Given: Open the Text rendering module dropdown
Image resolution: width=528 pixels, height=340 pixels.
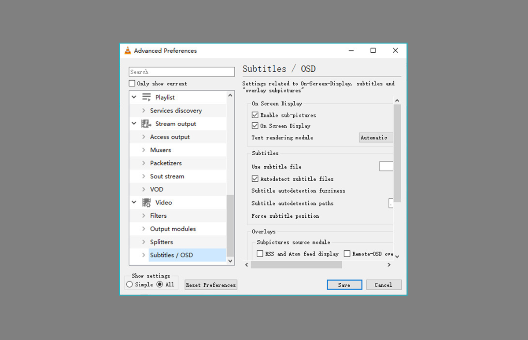Looking at the screenshot, I should click(x=376, y=138).
